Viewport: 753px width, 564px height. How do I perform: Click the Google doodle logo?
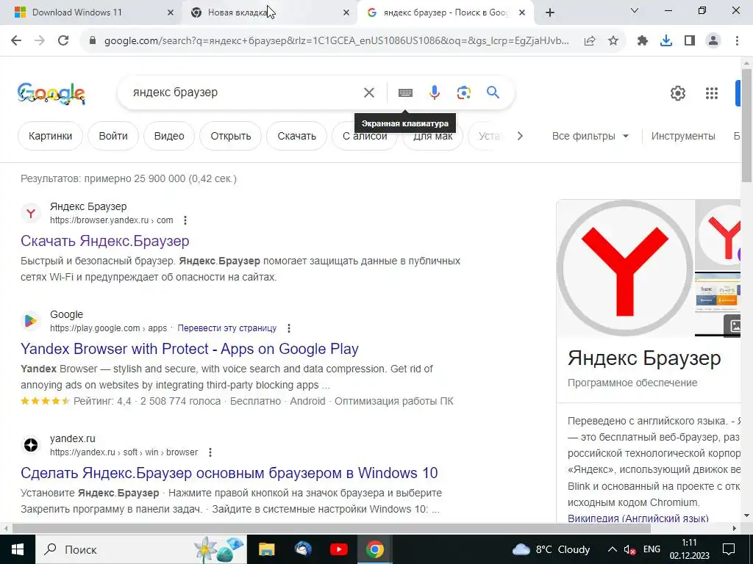pyautogui.click(x=51, y=93)
